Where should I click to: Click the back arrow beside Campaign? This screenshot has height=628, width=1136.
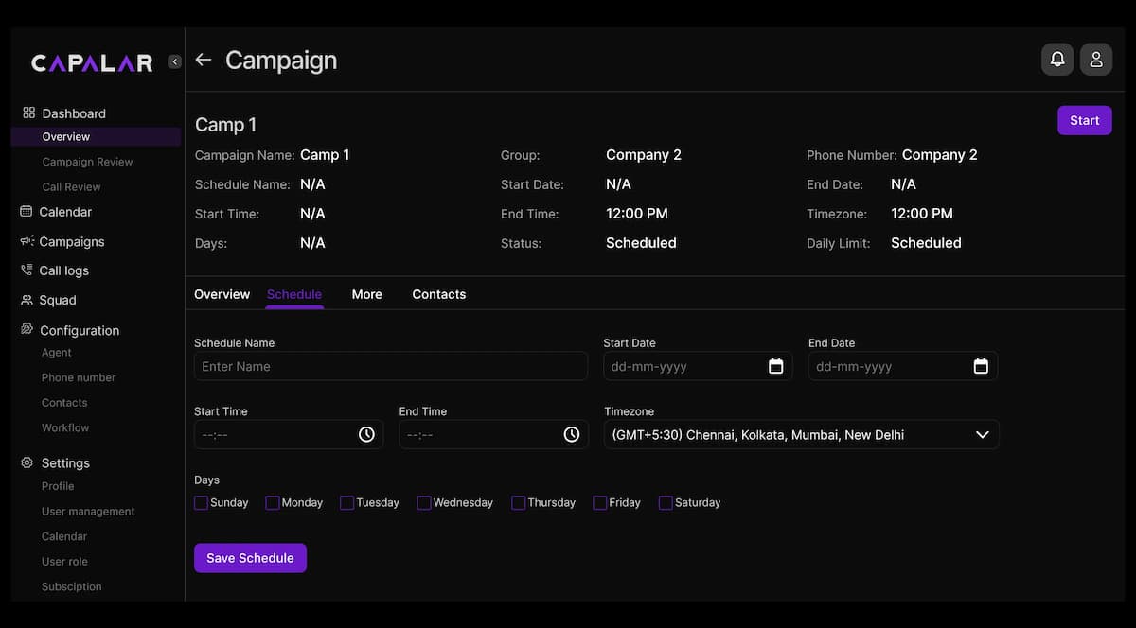click(203, 60)
